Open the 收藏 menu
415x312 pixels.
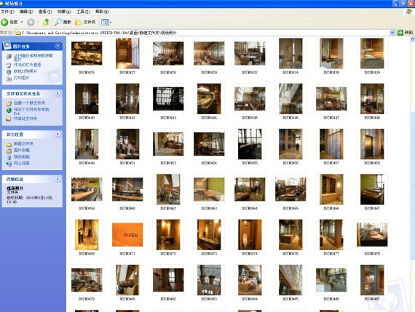click(64, 12)
